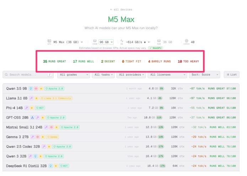Viewport: 247px width, 176px height.
Task: Click the eye vision icon on Mistral Small 3.1 24B
Action: (x=51, y=127)
